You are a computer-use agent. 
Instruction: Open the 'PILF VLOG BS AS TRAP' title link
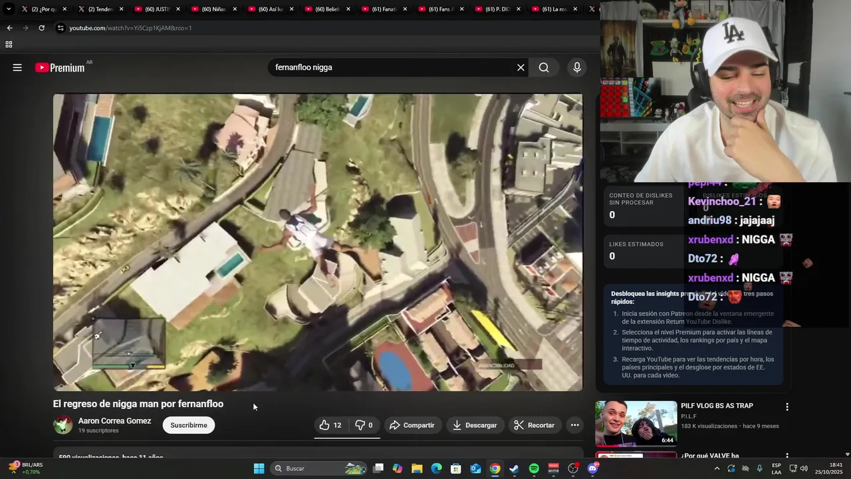pyautogui.click(x=717, y=406)
